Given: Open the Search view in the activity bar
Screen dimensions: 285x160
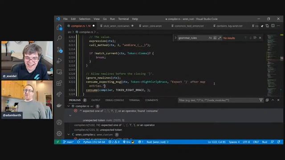Looking at the screenshot, I should (59, 38).
